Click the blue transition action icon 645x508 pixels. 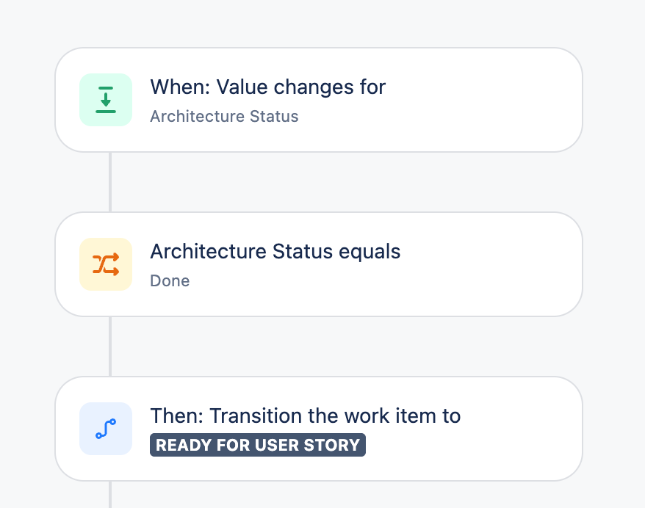click(106, 429)
